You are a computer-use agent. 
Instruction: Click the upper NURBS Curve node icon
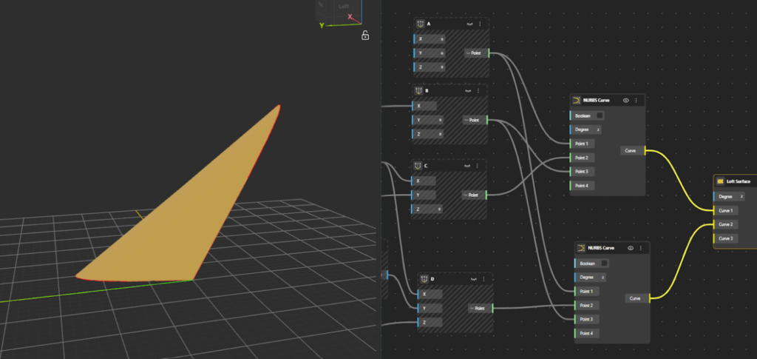click(x=577, y=100)
